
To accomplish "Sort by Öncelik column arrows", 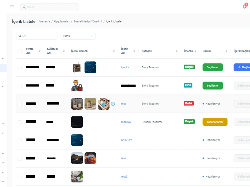I will (195, 51).
